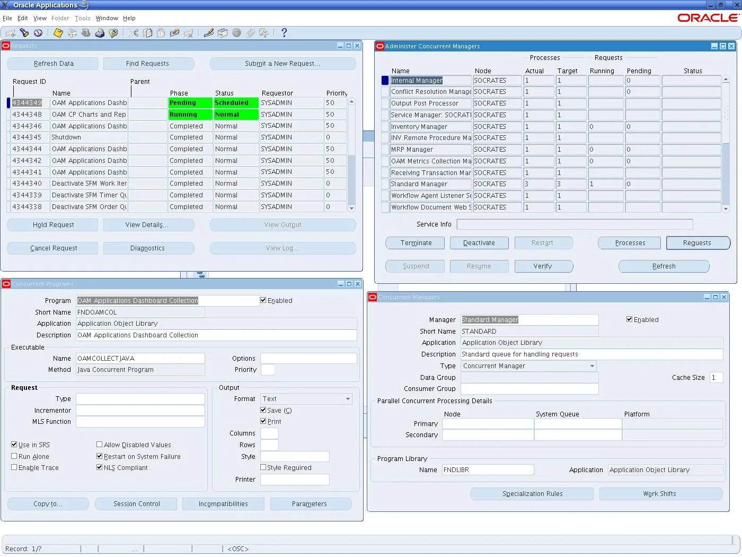The width and height of the screenshot is (742, 557).
Task: Click the Service Info field
Action: click(x=575, y=224)
